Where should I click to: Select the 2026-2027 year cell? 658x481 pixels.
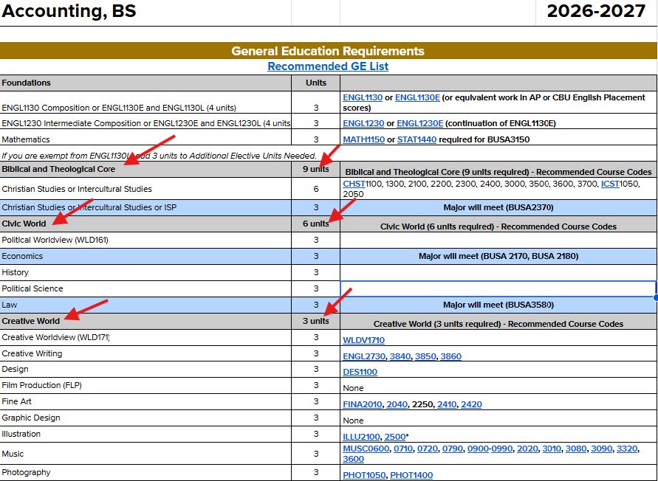click(596, 11)
